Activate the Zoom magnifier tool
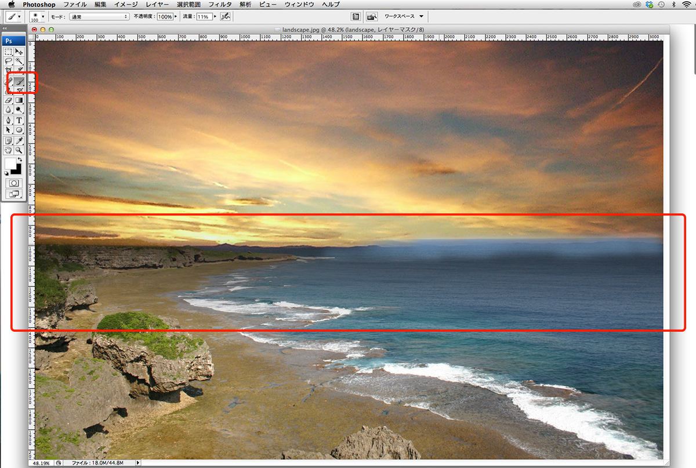696x468 pixels. click(19, 150)
